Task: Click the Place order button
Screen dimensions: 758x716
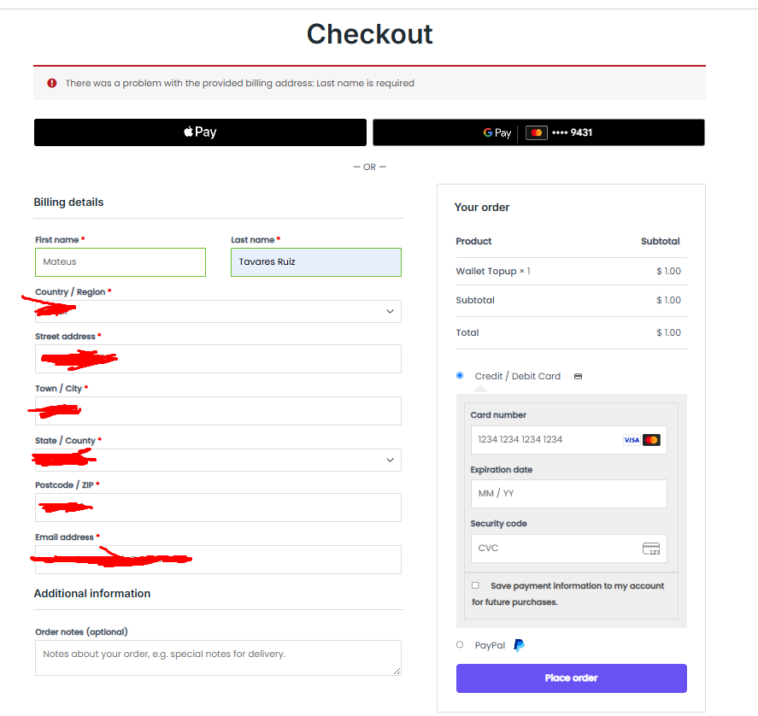Action: coord(572,678)
